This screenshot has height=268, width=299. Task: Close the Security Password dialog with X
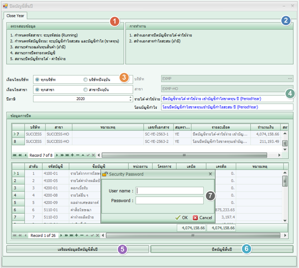click(210, 174)
